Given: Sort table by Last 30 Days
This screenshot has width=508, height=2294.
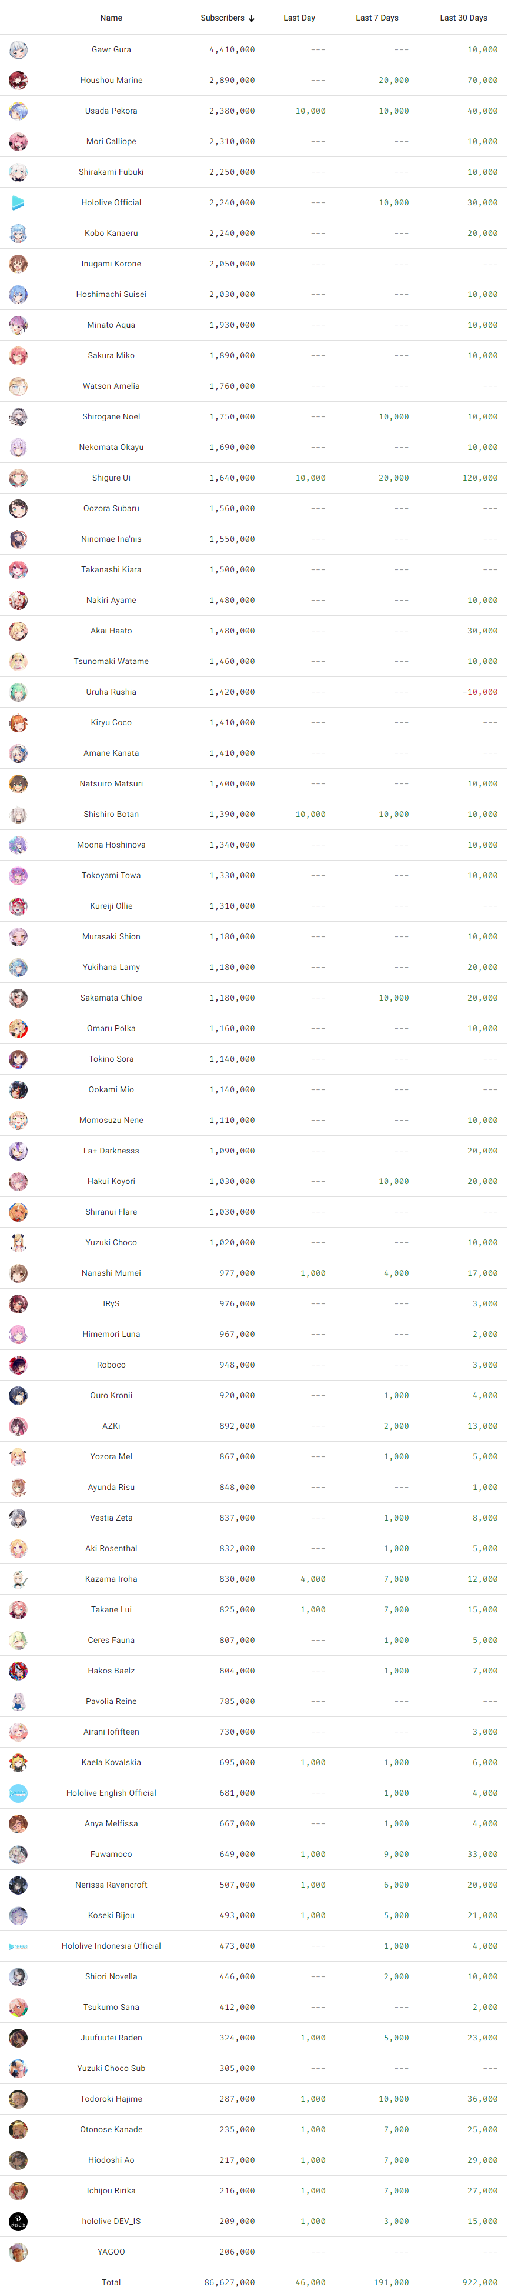Looking at the screenshot, I should coord(463,18).
